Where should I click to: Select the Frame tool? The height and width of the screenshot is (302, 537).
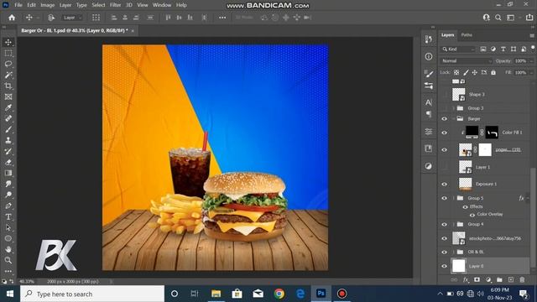[x=8, y=97]
